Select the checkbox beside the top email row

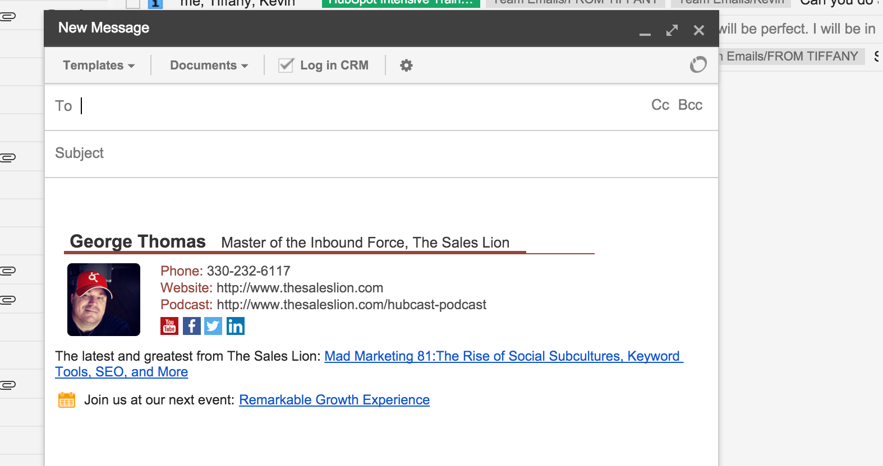coord(133,4)
